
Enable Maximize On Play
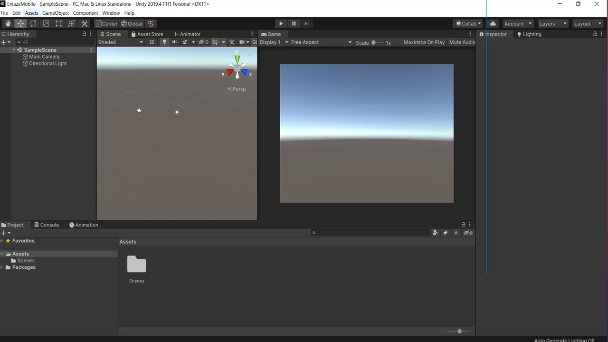(x=424, y=42)
